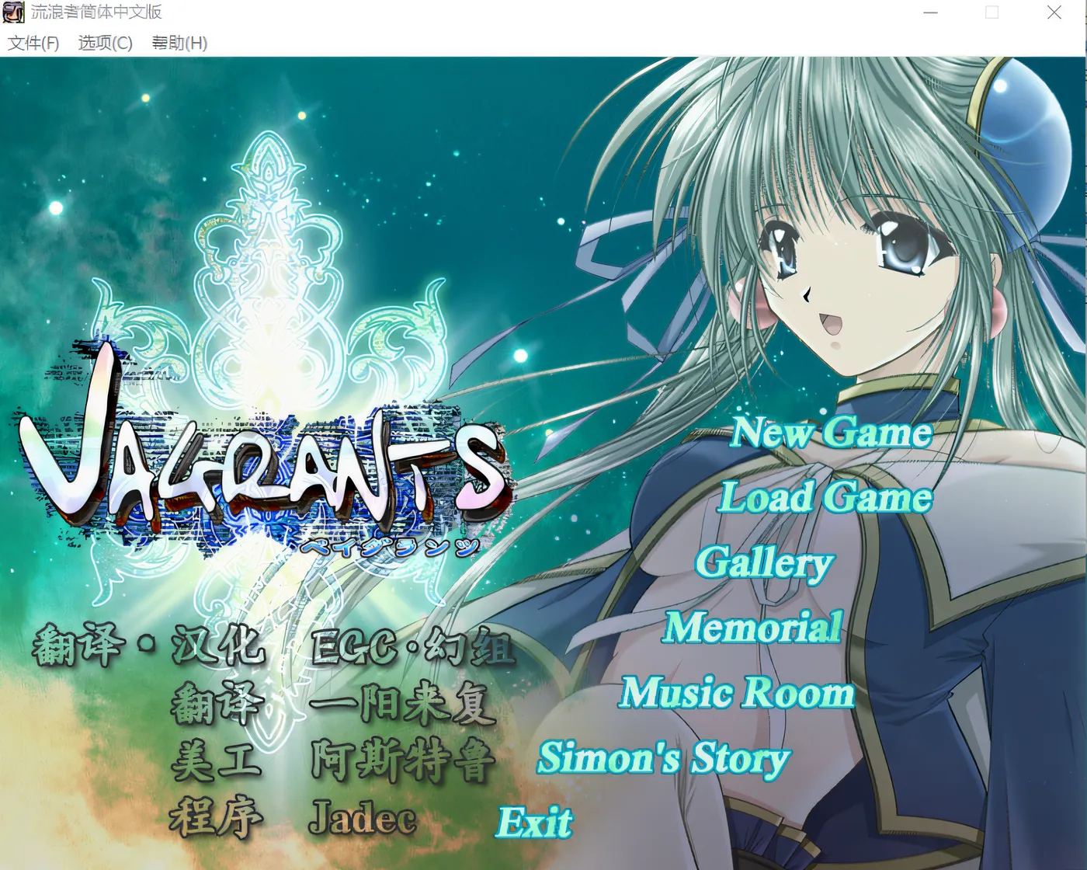
Task: Open the 选项(C) menu
Action: (105, 43)
